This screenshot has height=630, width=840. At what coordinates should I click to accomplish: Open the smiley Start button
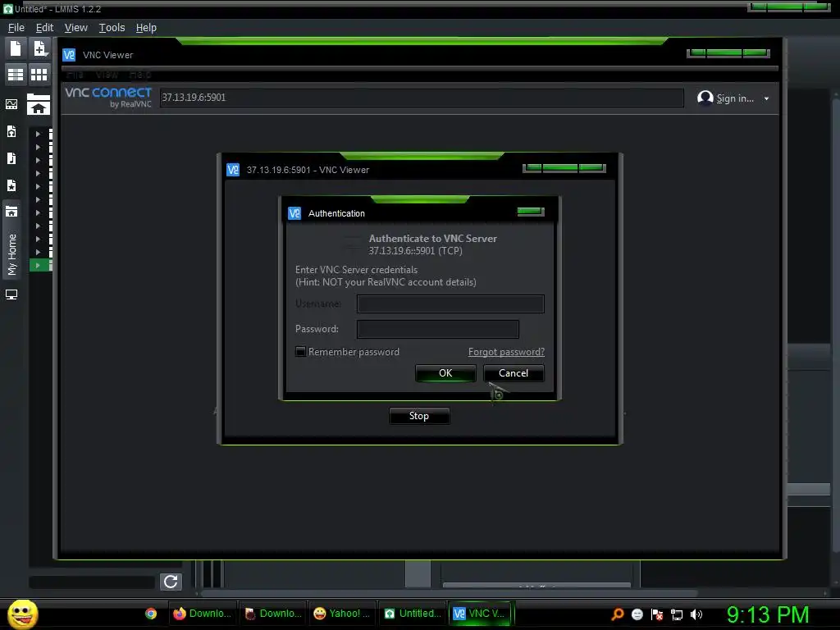tap(22, 614)
